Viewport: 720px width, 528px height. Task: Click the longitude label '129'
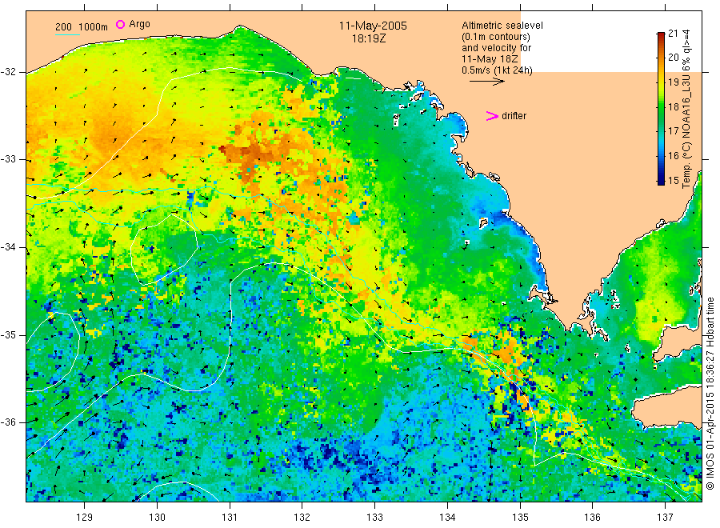point(85,518)
